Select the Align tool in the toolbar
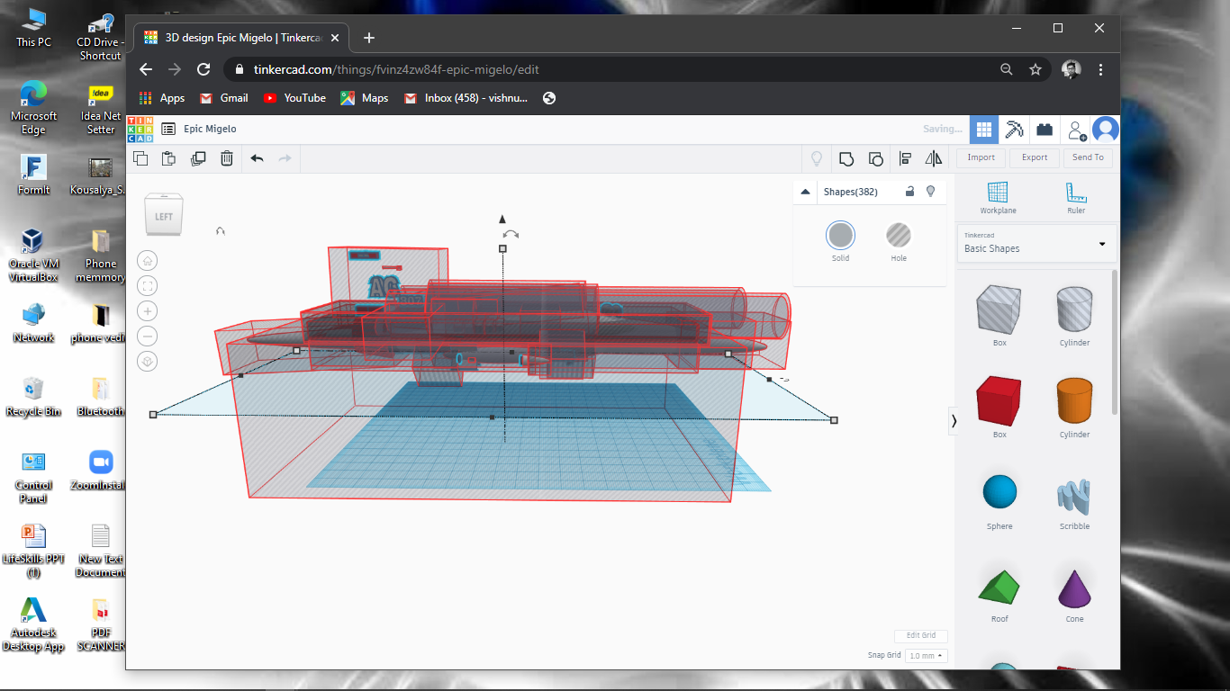 point(905,158)
